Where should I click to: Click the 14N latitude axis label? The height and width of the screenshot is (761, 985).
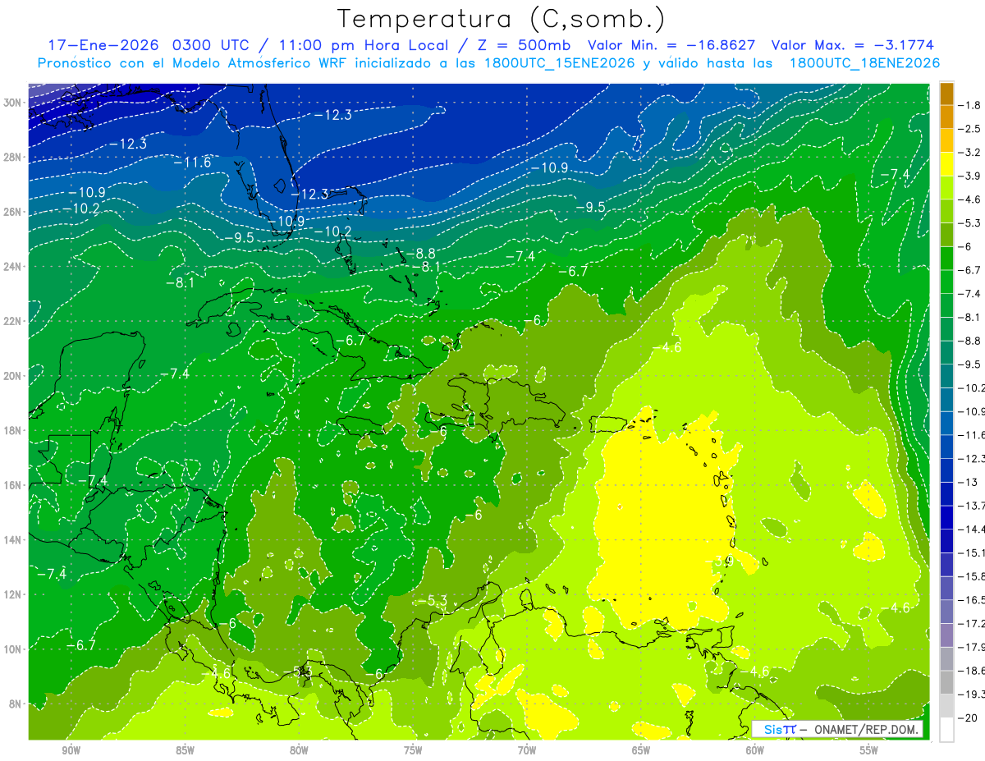pos(12,540)
